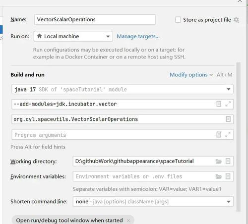Screen dimensions: 248x224
Task: Click the browse icon in the main class field
Action: coord(228,119)
